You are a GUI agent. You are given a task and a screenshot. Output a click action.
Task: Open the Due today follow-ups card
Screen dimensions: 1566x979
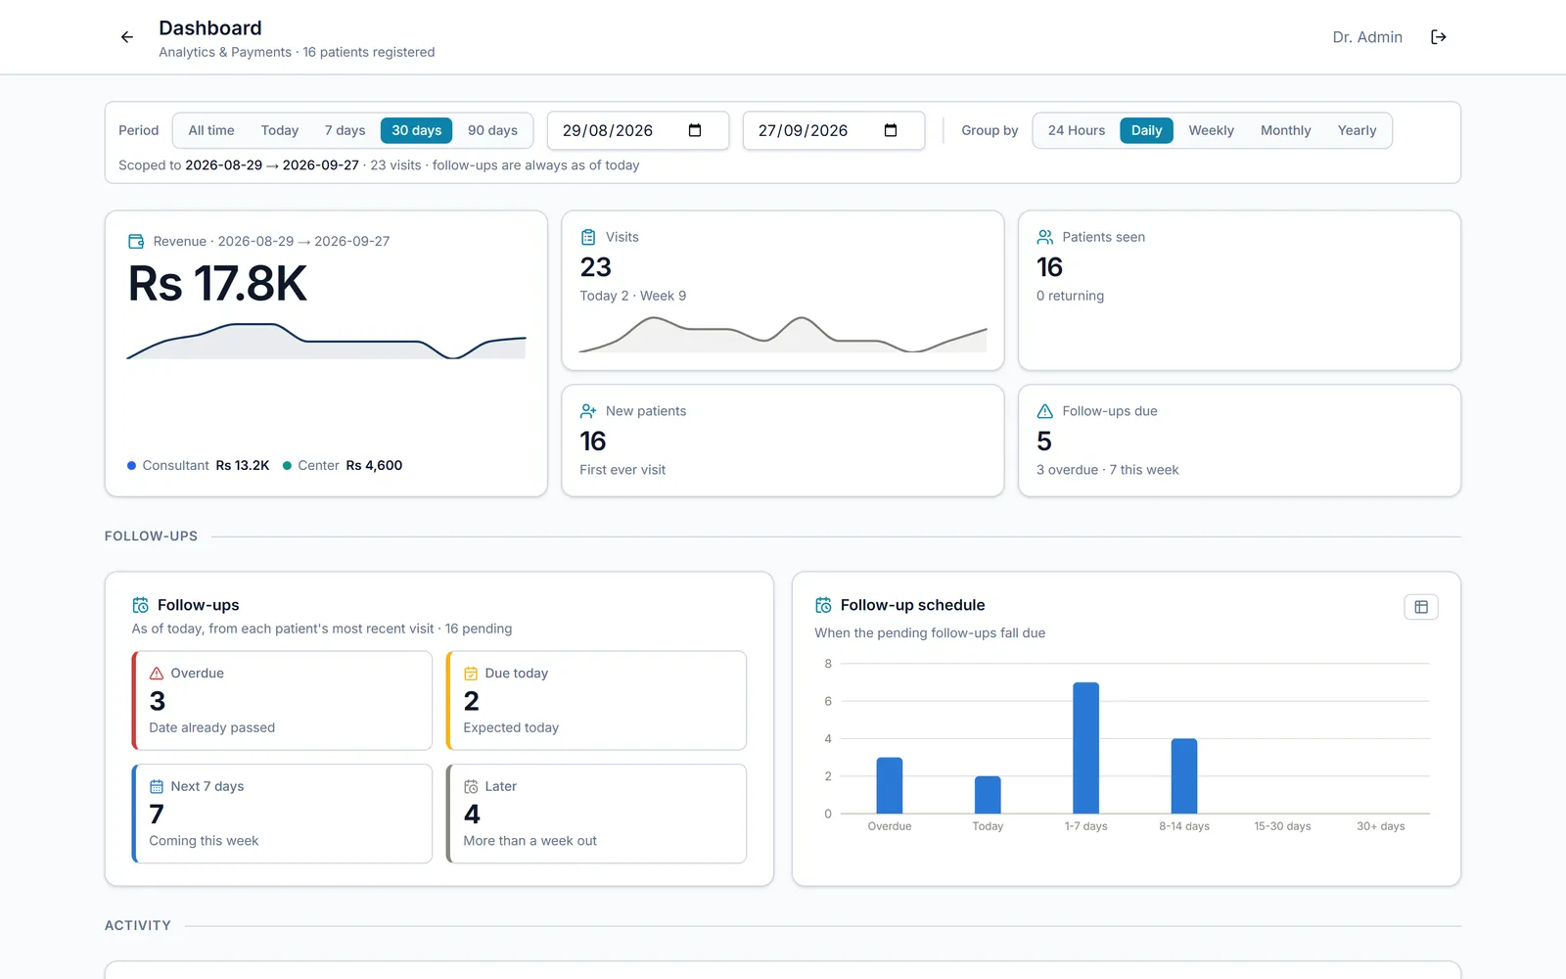pos(596,701)
